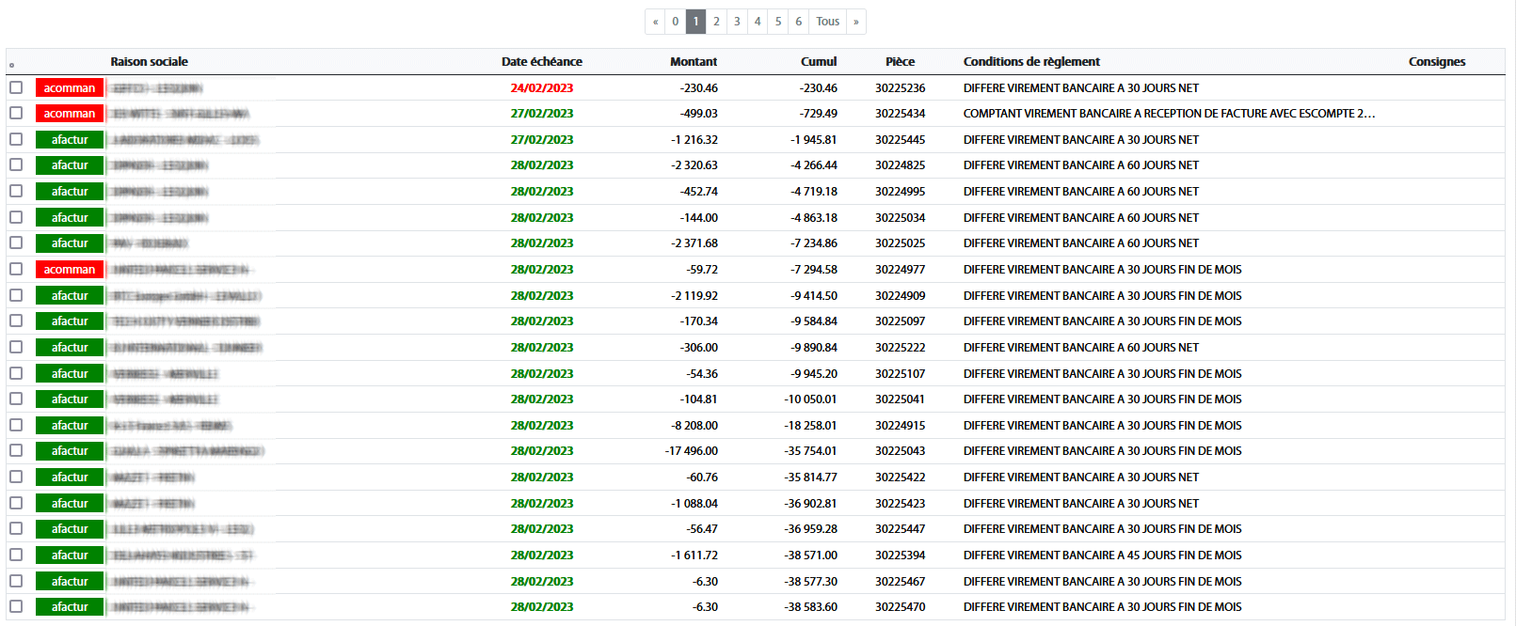
Task: Enable the checkbox for pièce 30225034
Action: click(16, 217)
